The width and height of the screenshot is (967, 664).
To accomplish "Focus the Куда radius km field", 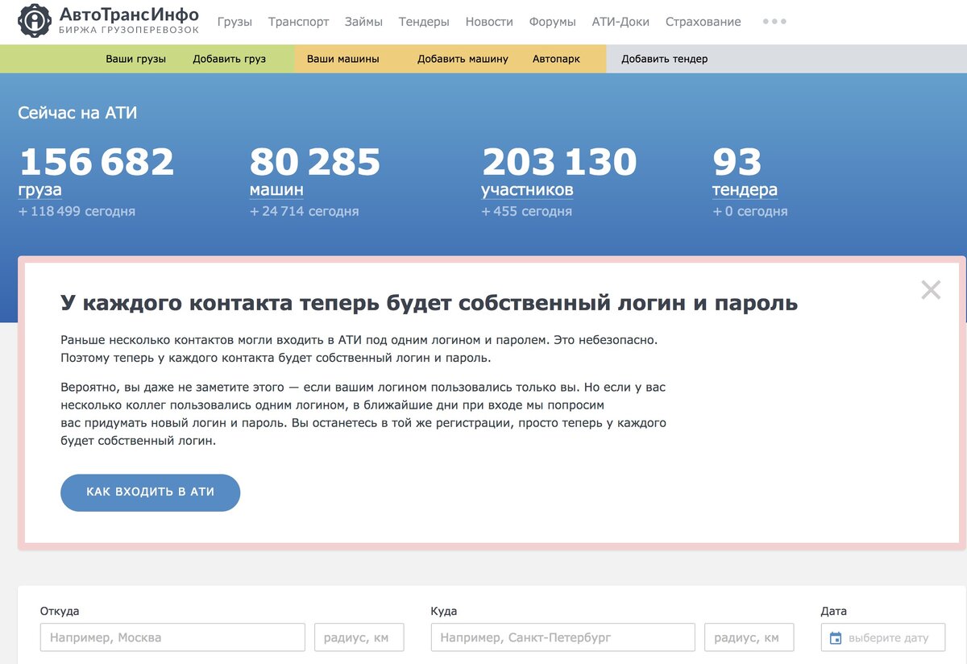I will click(749, 637).
